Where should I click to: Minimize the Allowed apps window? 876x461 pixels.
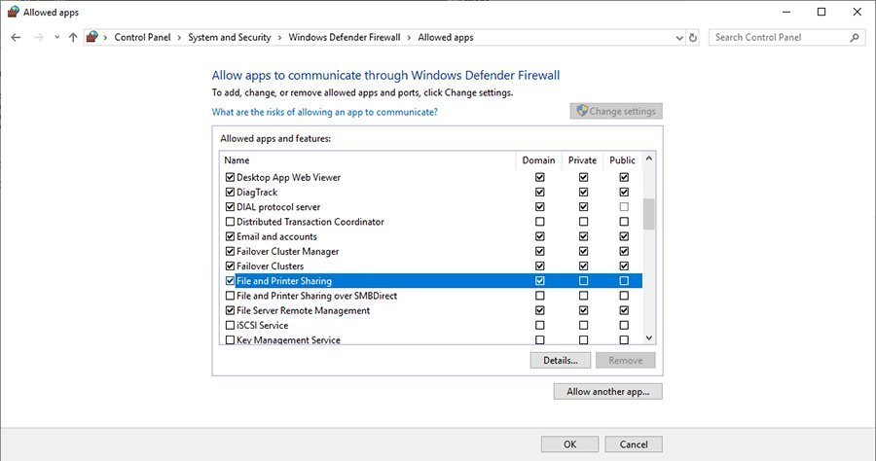coord(786,12)
